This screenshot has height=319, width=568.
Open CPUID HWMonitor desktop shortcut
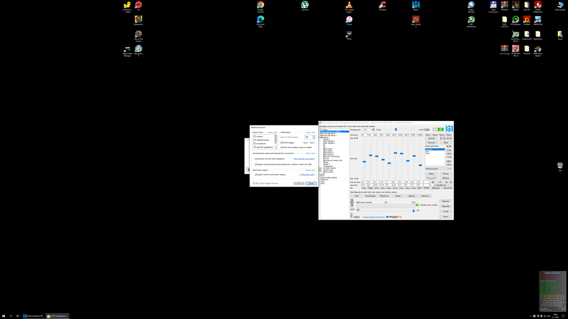(x=538, y=6)
